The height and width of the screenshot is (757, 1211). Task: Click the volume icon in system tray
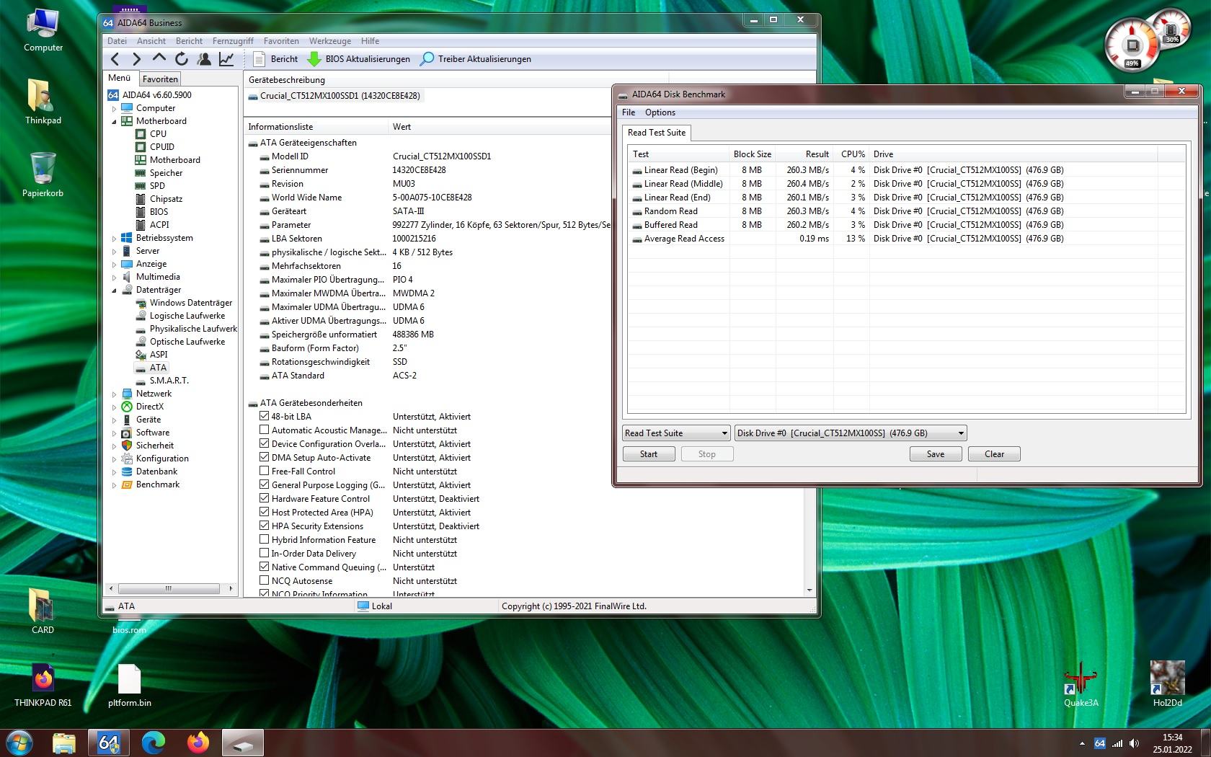pos(1135,743)
